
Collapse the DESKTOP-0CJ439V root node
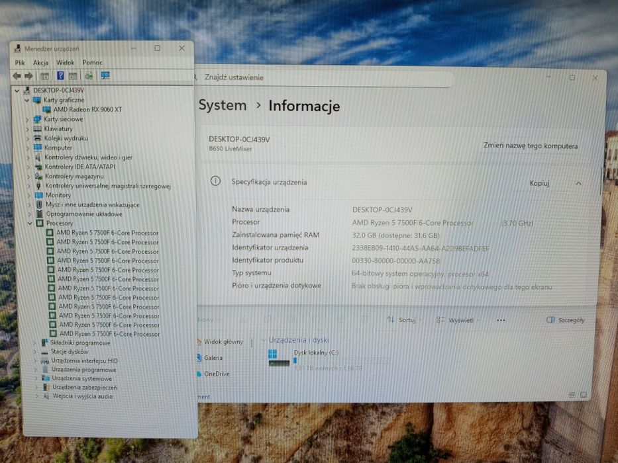[x=17, y=91]
